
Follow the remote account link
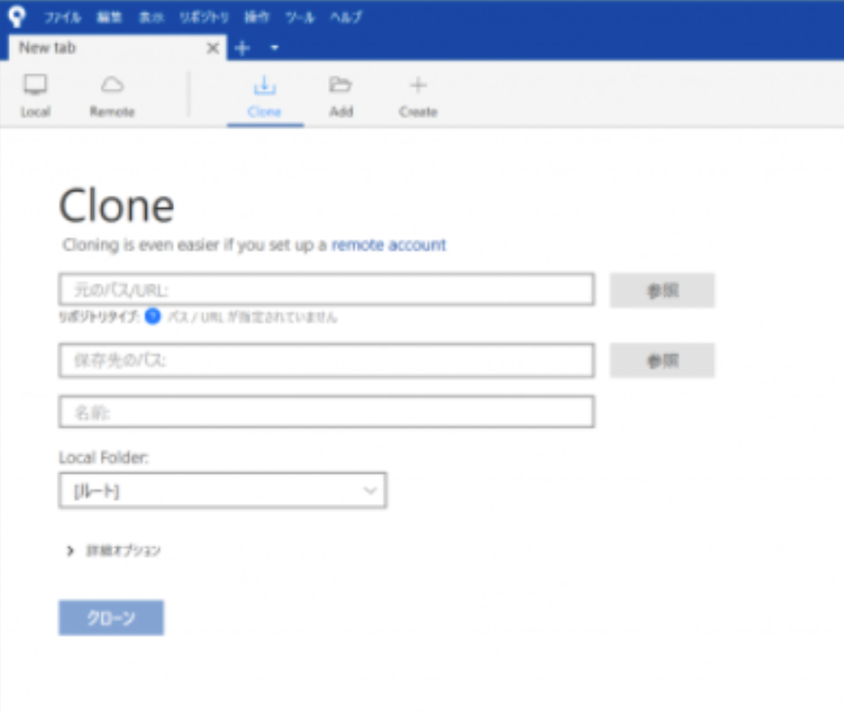[x=389, y=245]
